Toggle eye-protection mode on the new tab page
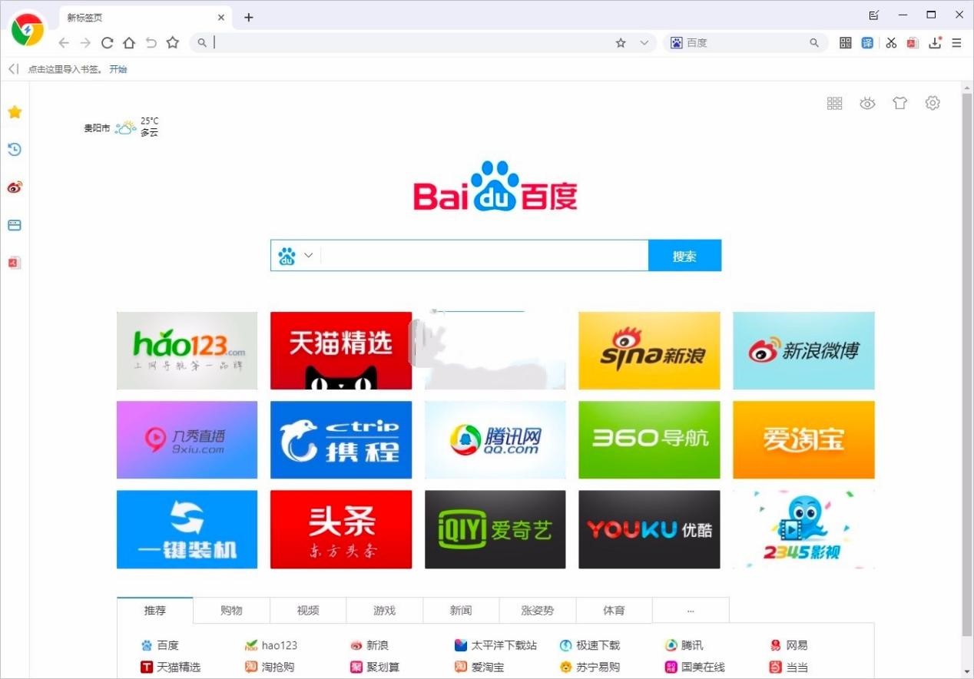Image resolution: width=974 pixels, height=679 pixels. click(x=867, y=102)
